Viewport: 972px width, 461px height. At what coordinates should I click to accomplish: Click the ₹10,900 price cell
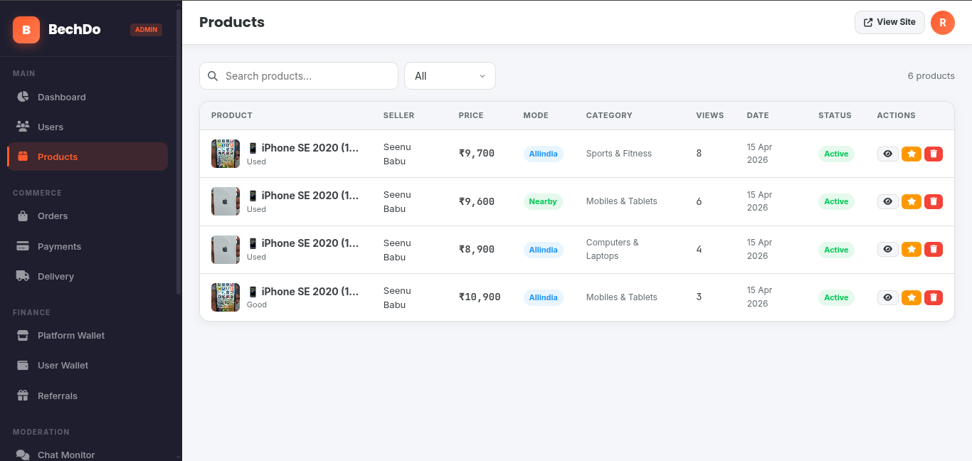tap(480, 297)
